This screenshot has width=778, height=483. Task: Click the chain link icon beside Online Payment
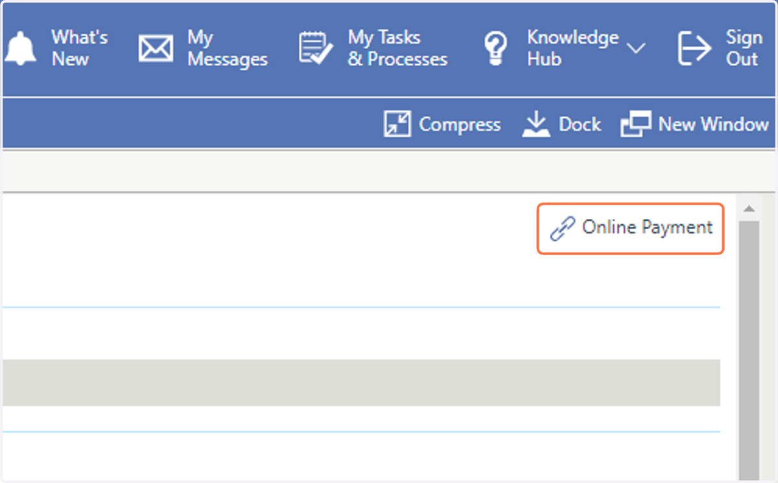click(562, 229)
